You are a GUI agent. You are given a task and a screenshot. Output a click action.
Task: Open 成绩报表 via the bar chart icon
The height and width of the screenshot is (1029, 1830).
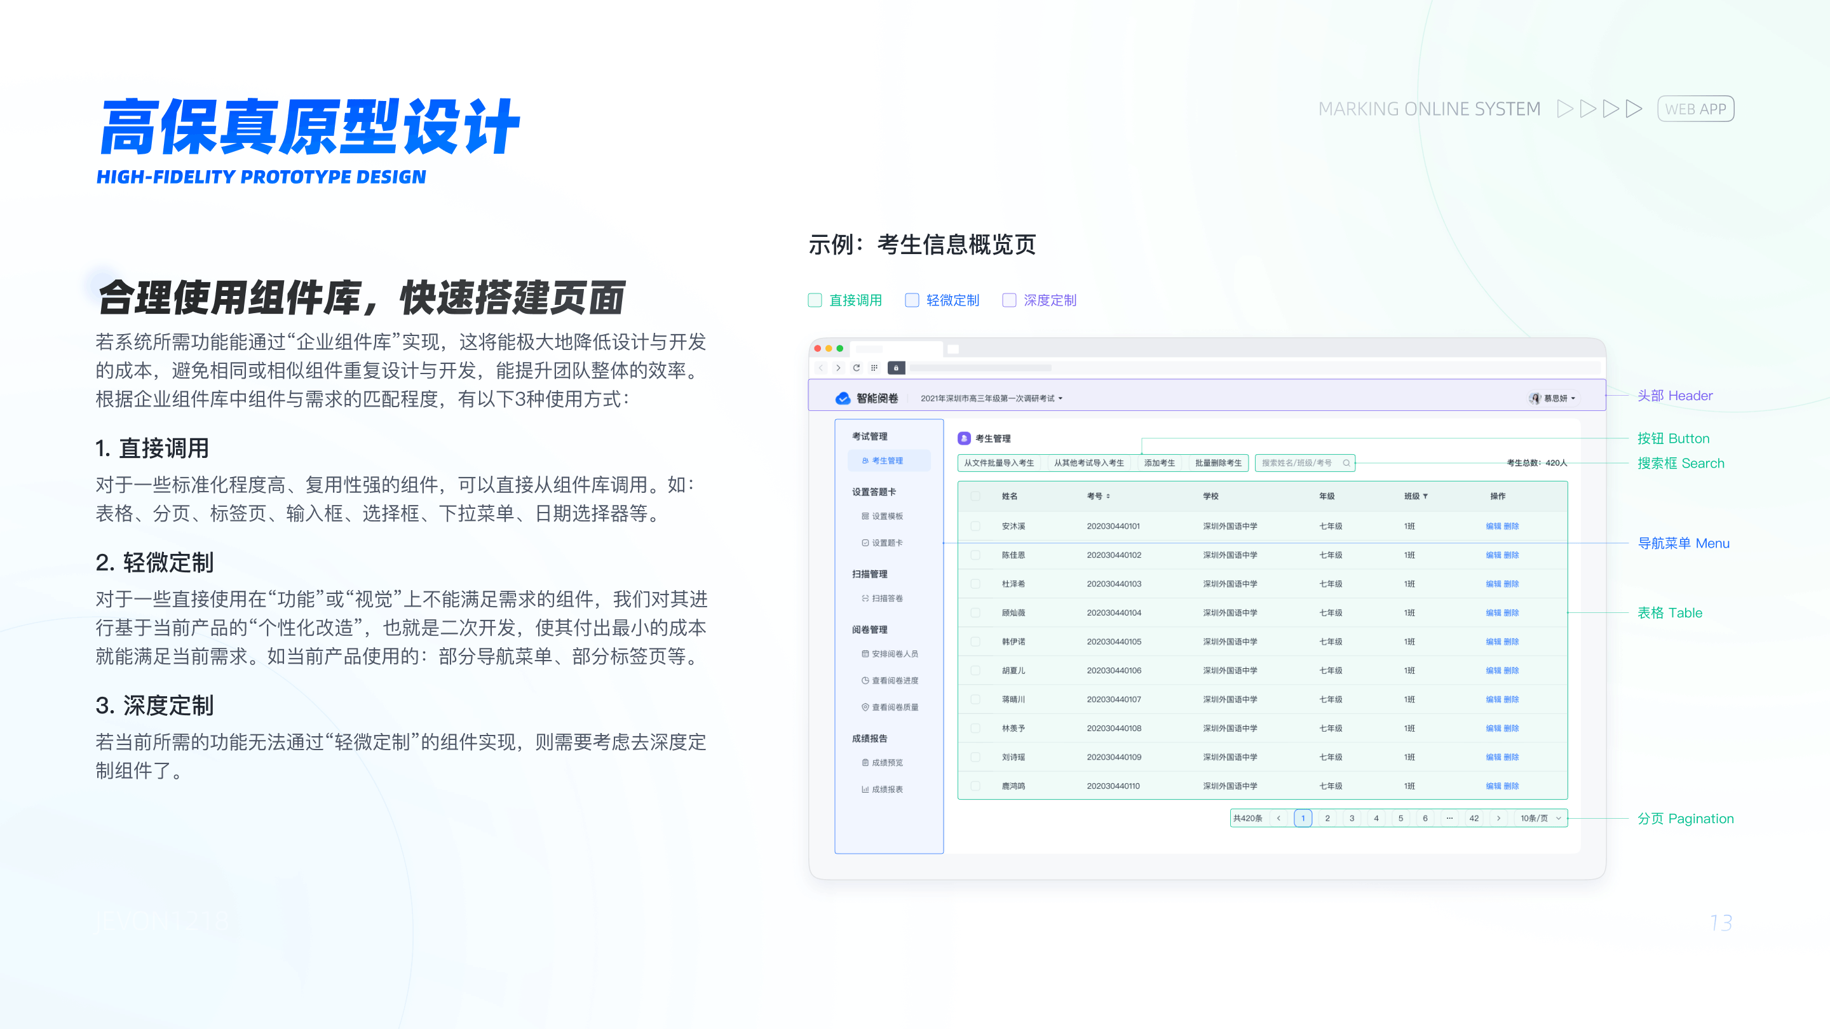(x=865, y=788)
